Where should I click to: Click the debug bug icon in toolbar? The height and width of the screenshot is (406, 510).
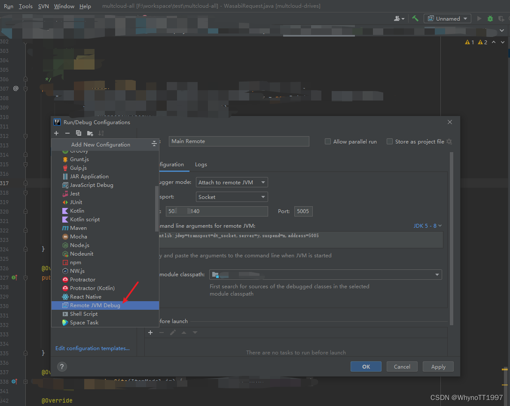(x=490, y=18)
